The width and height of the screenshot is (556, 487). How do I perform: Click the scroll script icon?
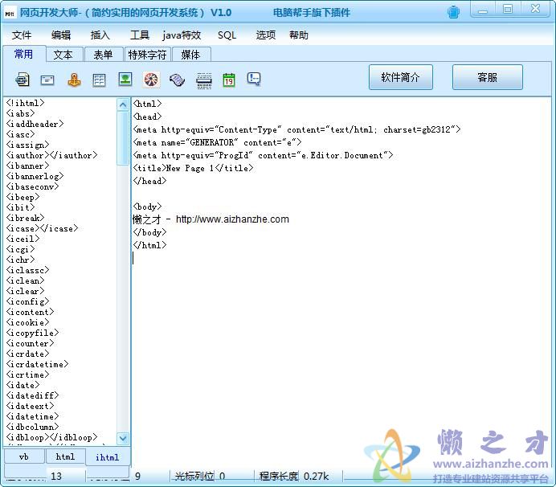coord(178,80)
